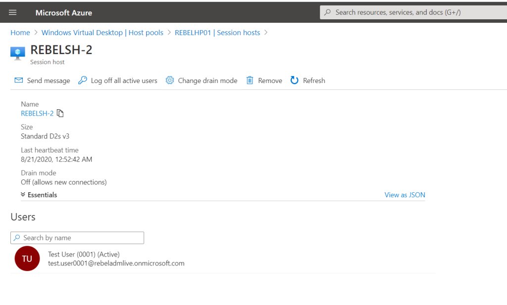Click the TU avatar for Test User
Viewport: 507px width, 305px height.
pos(27,259)
